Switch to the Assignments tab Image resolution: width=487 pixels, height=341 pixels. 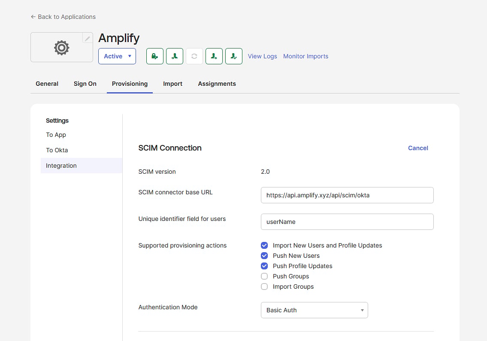[x=217, y=84]
